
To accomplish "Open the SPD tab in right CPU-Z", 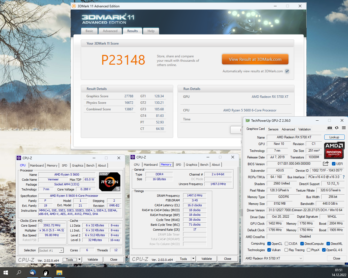I will click(178, 165).
